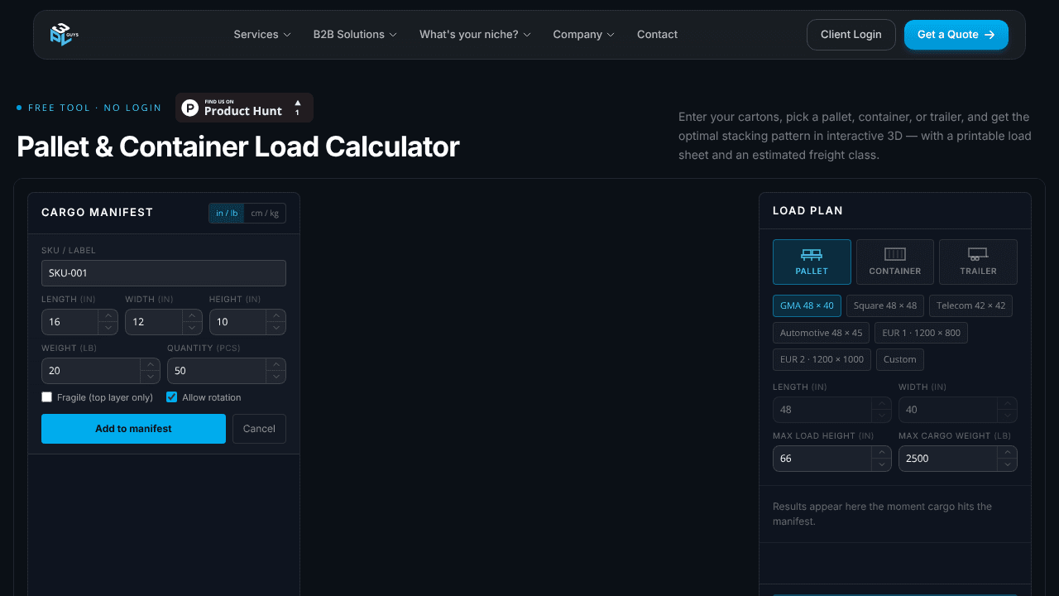Decrease Length value with down stepper
Screen dimensions: 1059x596
(108, 328)
